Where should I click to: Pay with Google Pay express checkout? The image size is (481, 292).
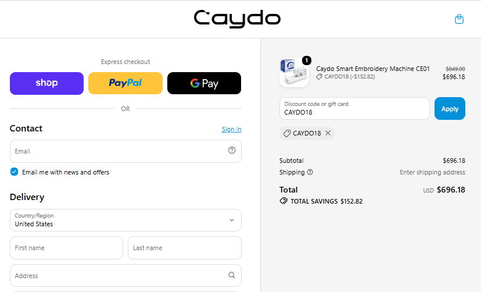click(x=204, y=83)
